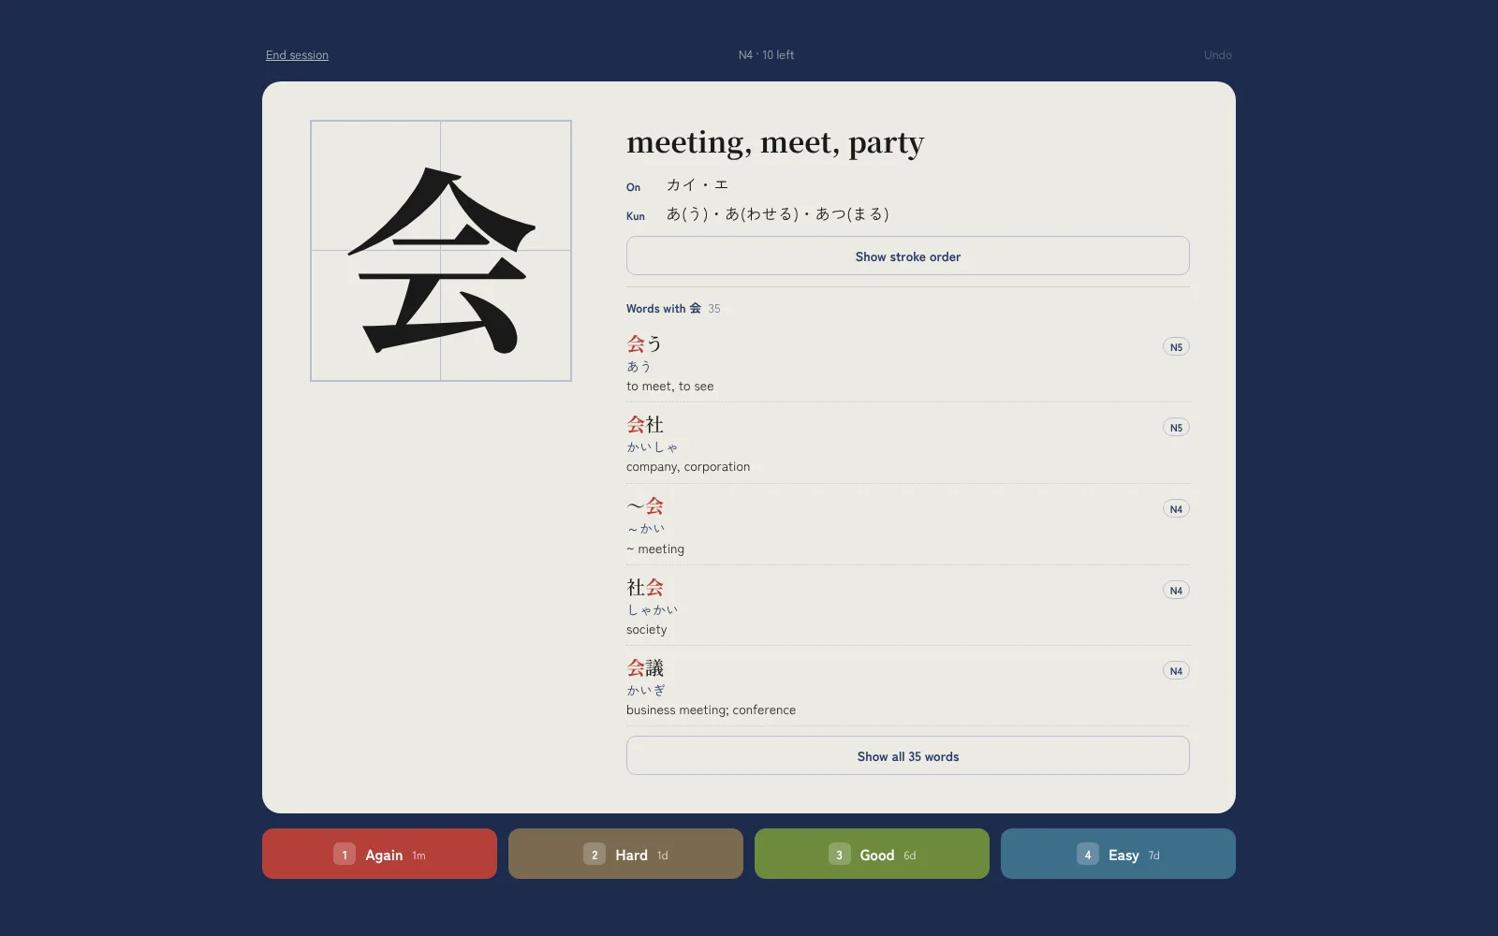Click the End session link
The height and width of the screenshot is (936, 1498).
click(x=297, y=55)
